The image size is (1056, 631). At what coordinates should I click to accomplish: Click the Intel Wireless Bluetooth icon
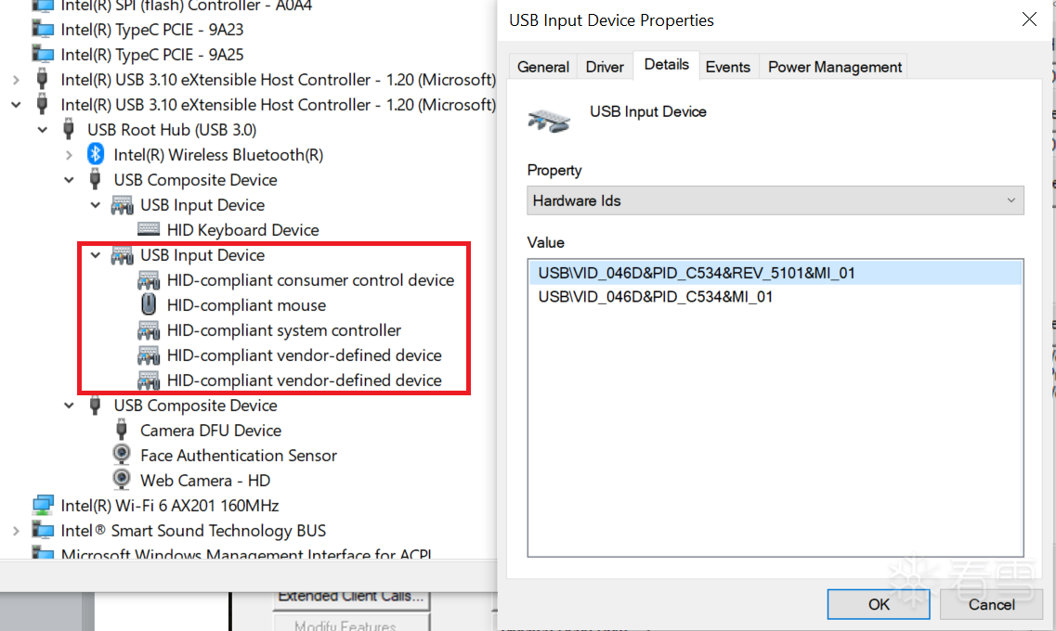tap(95, 155)
